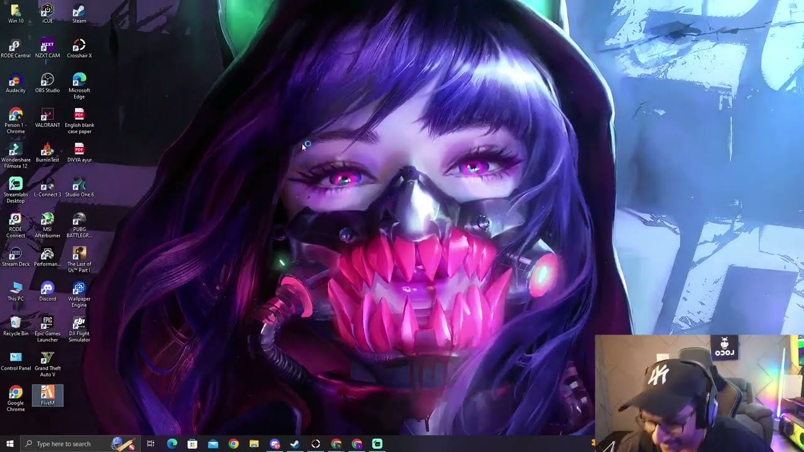The height and width of the screenshot is (452, 804).
Task: Open Discord from the taskbar
Action: (x=274, y=444)
